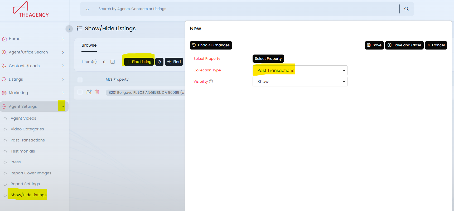Click the list icon beside Show/Hide Listings title
This screenshot has width=454, height=211.
79,28
